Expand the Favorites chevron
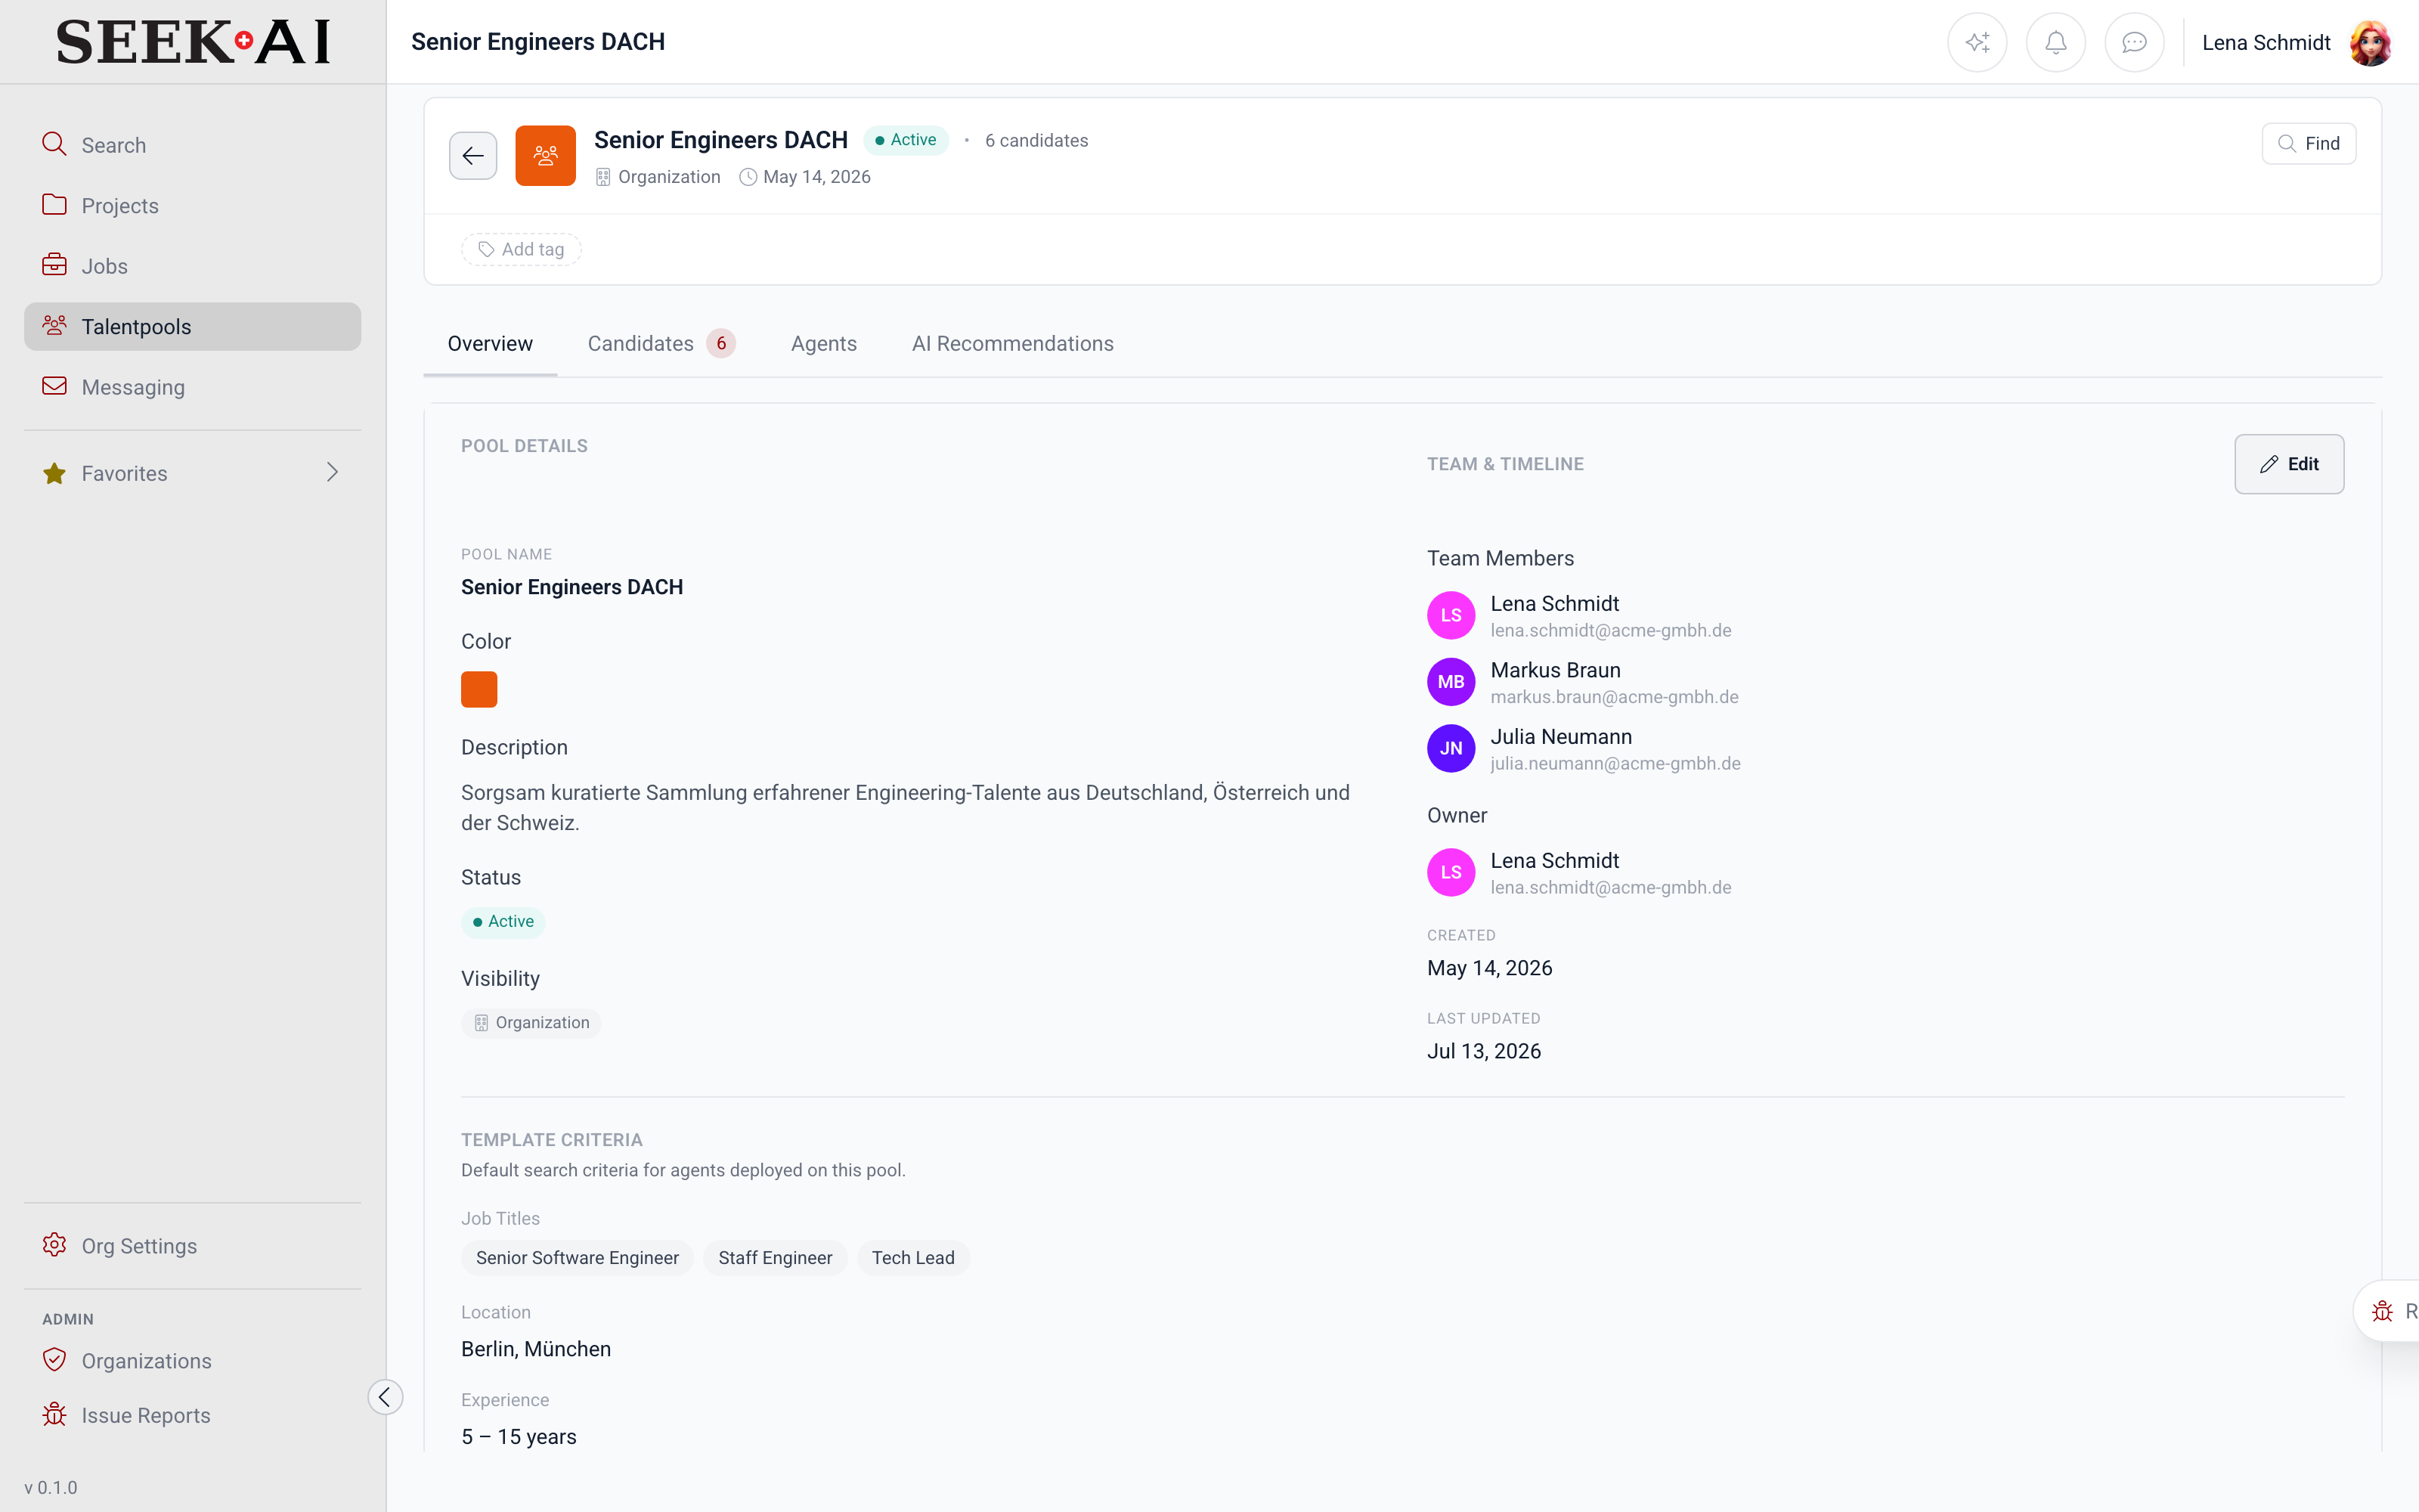Screen dimensions: 2419x1512 (332, 472)
